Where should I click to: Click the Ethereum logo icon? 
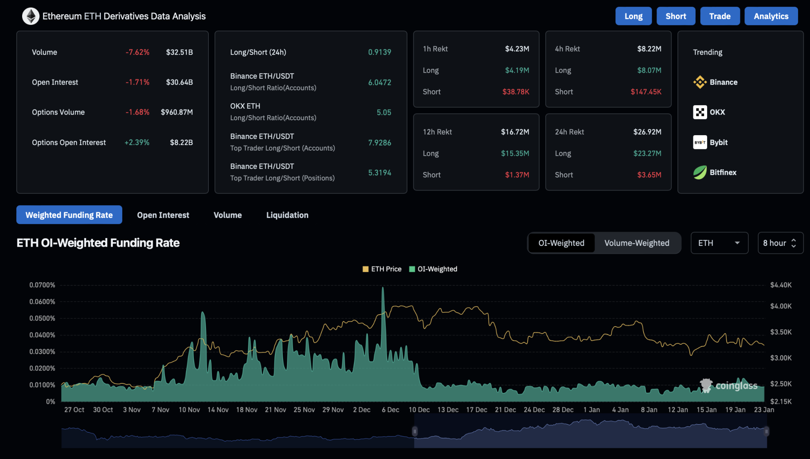30,16
